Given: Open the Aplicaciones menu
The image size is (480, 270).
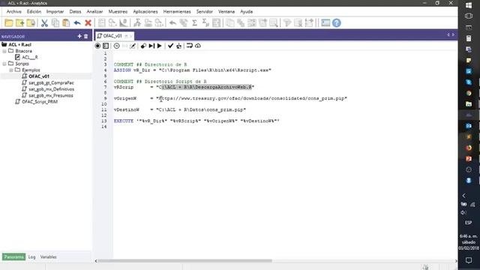Looking at the screenshot, I should (145, 12).
